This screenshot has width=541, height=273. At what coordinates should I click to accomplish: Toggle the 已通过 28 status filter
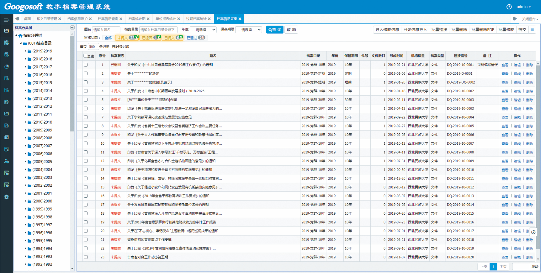196,38
